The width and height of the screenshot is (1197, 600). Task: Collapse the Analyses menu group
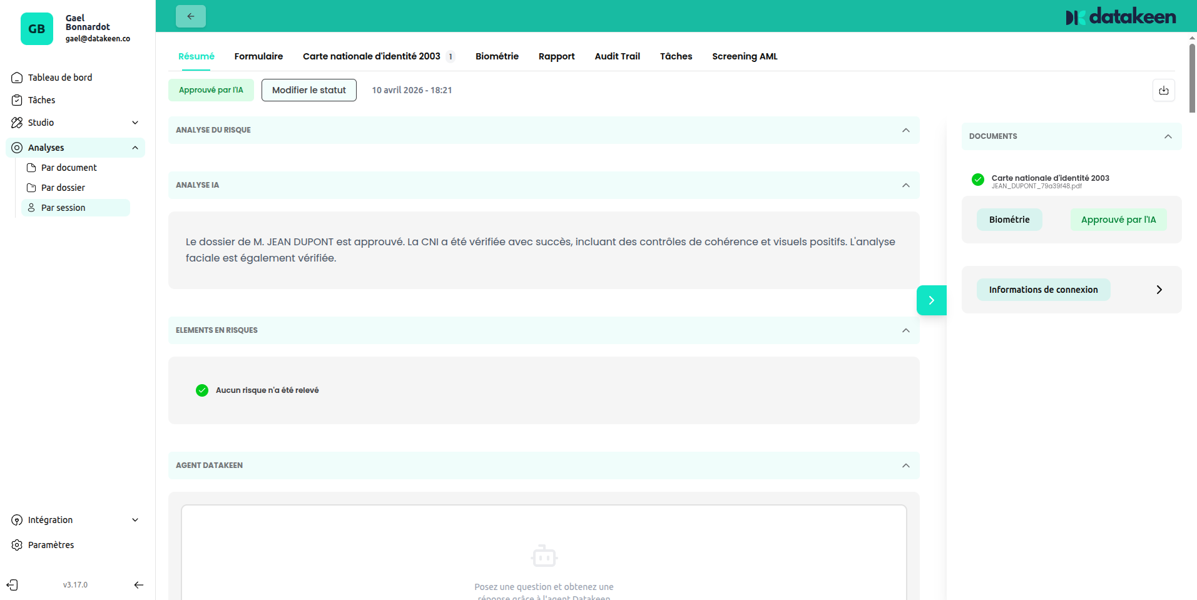[135, 148]
